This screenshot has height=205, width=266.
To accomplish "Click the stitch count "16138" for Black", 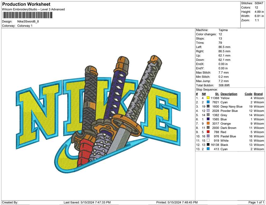I will [x=215, y=145].
